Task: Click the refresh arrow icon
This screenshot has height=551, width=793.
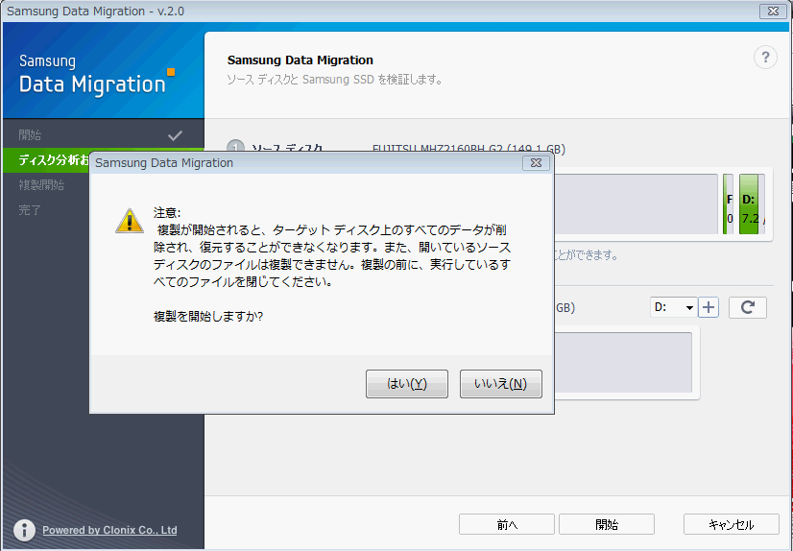Action: [747, 307]
